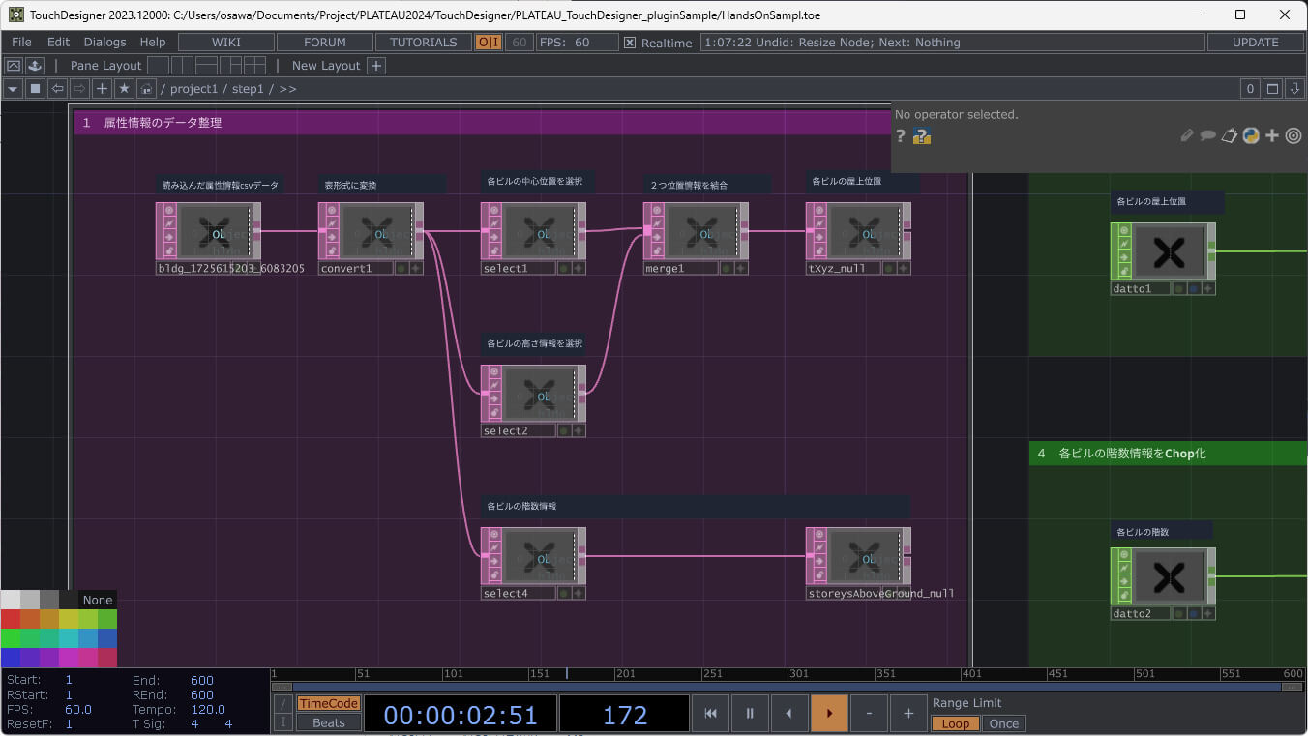Open the Edit menu
Screen dimensions: 1308x736
click(x=59, y=43)
